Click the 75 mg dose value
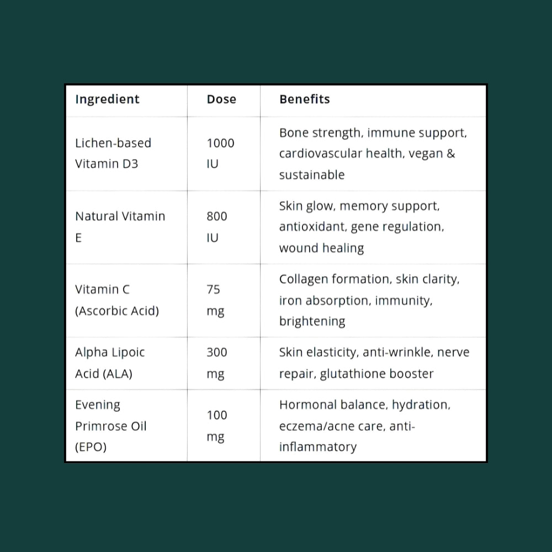552x552 pixels. tap(215, 300)
